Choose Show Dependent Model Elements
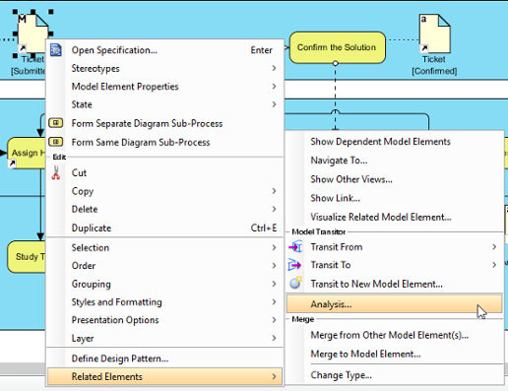Screen dimensions: 508x391 click(x=394, y=142)
